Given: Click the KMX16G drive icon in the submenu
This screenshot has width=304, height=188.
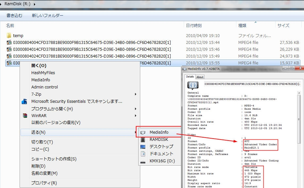Looking at the screenshot, I should click(x=143, y=162).
